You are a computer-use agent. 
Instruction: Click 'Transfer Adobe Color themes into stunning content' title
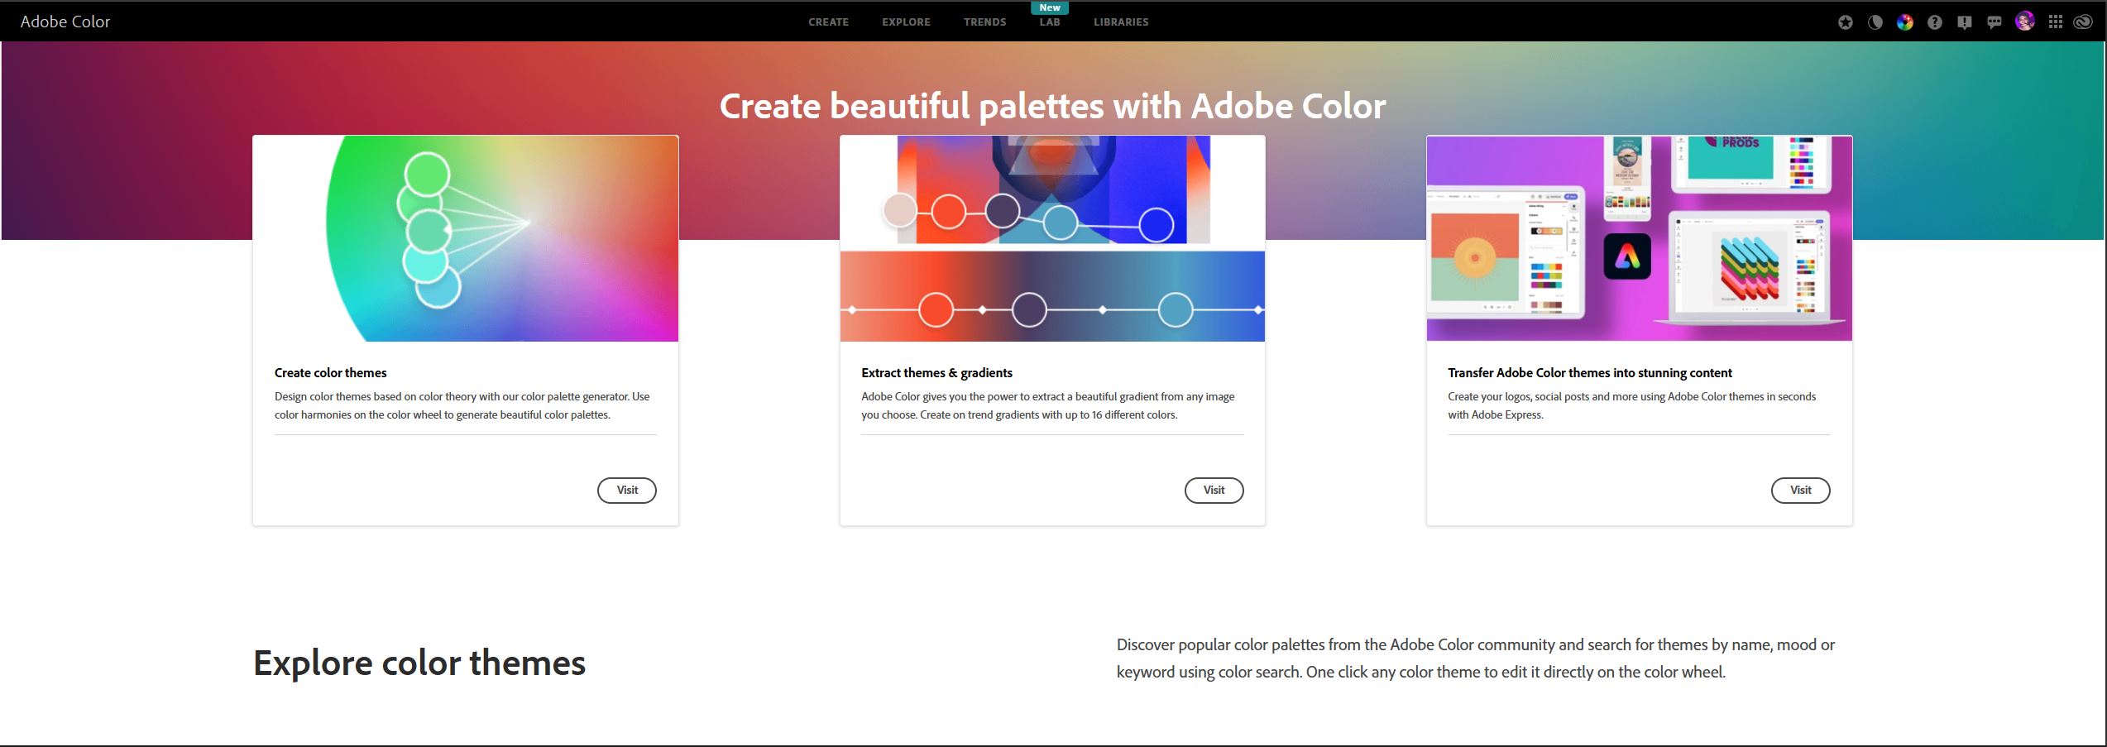click(x=1589, y=373)
